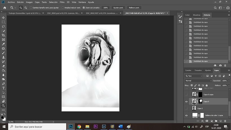Select the Rectangle shape tool
The width and height of the screenshot is (231, 130).
click(x=3, y=97)
